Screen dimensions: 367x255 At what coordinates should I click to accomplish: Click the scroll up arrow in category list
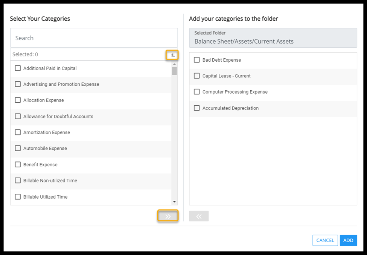[174, 64]
